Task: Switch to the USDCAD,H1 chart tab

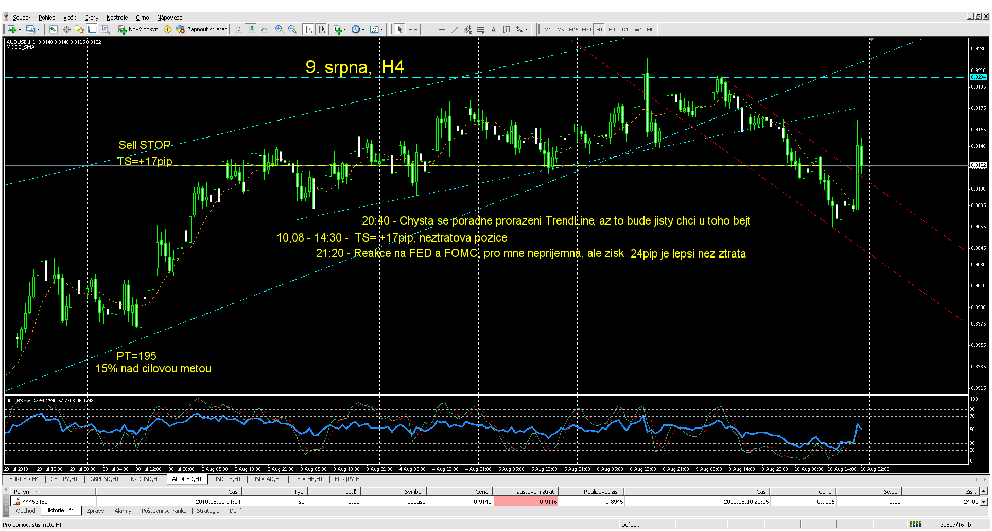Action: (267, 479)
